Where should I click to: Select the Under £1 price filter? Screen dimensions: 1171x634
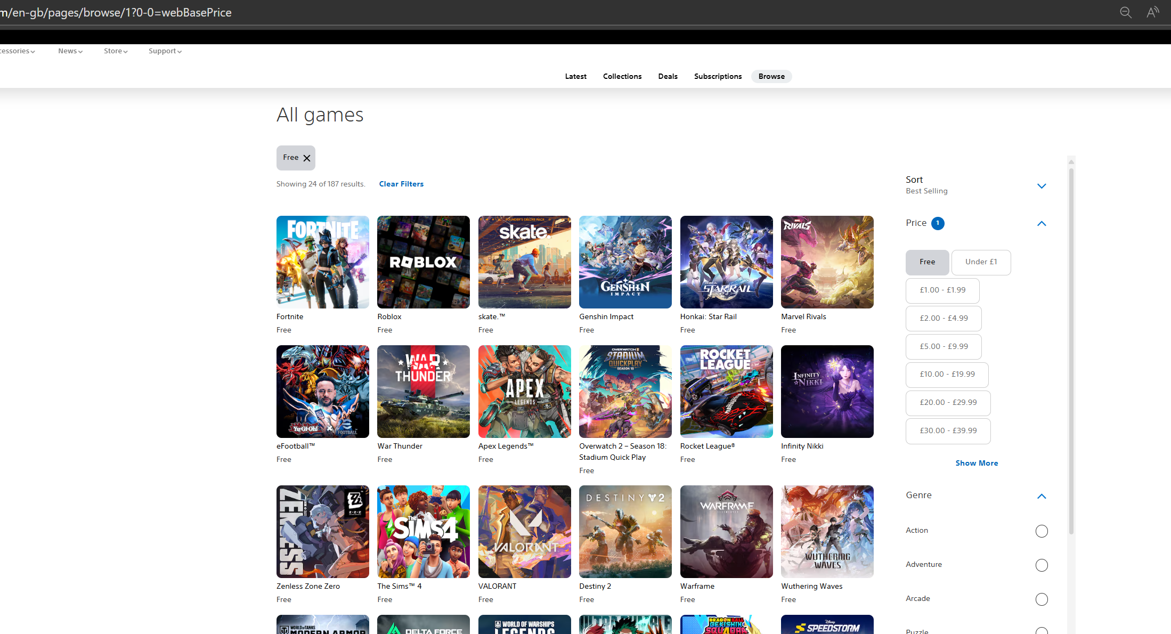(981, 262)
